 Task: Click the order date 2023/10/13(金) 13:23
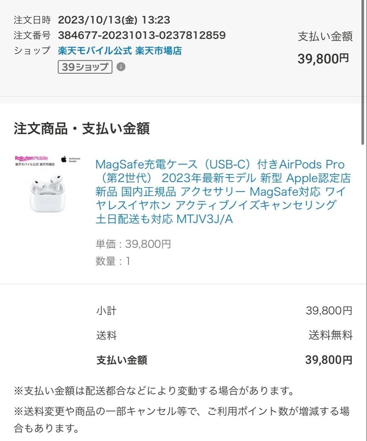tap(114, 20)
